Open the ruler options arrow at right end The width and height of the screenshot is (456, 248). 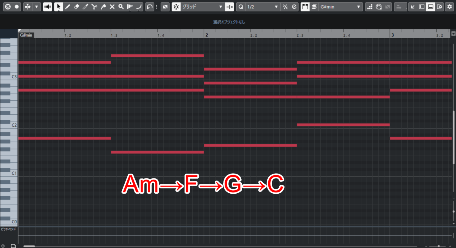coord(453,34)
